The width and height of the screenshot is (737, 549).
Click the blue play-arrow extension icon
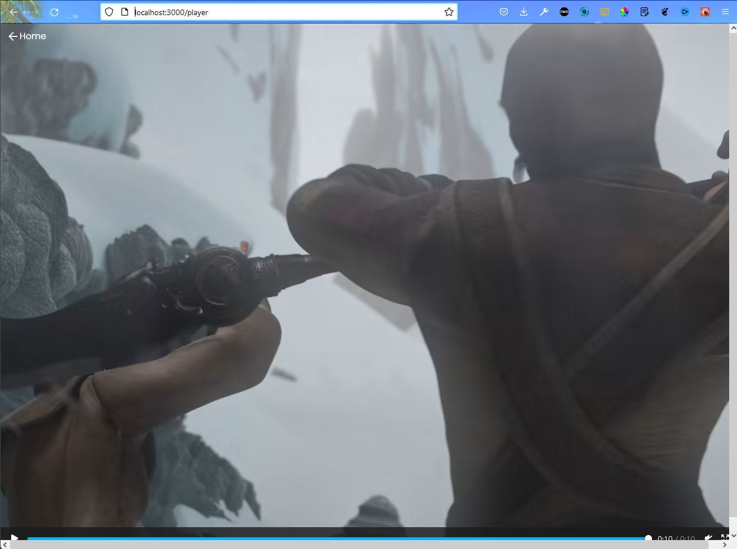685,12
